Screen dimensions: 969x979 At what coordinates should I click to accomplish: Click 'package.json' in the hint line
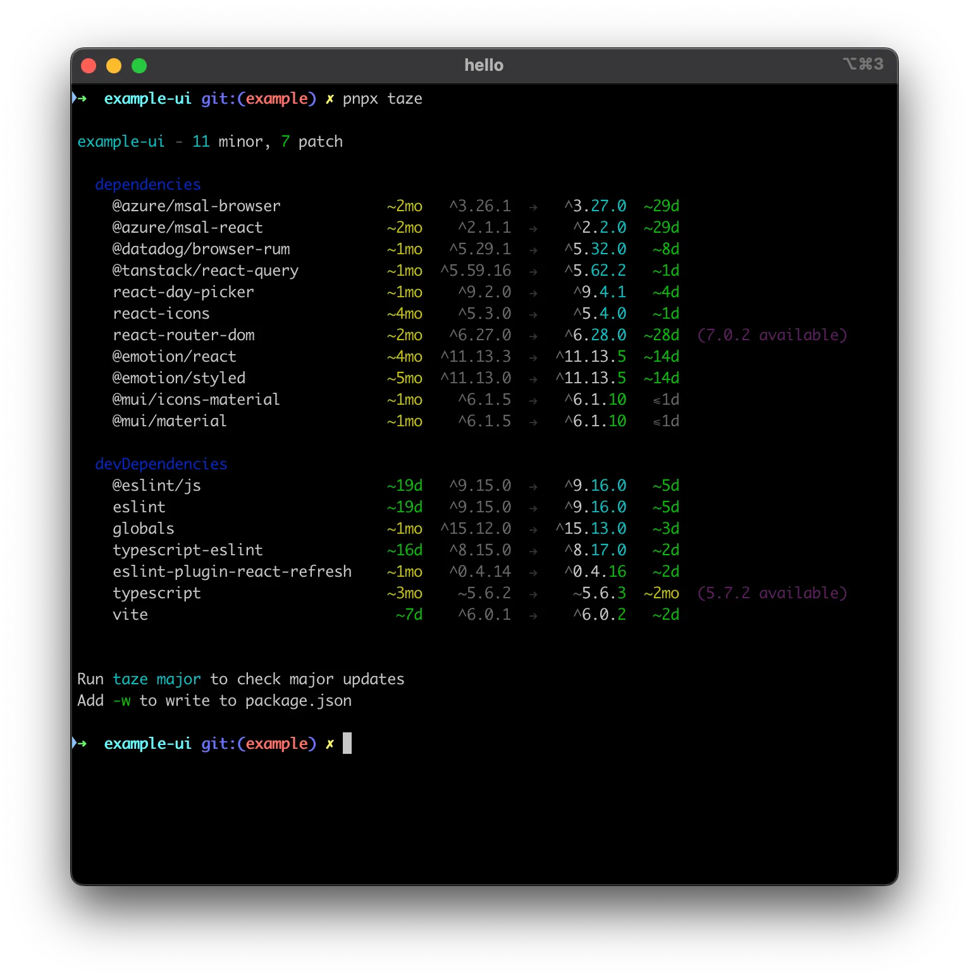point(299,701)
